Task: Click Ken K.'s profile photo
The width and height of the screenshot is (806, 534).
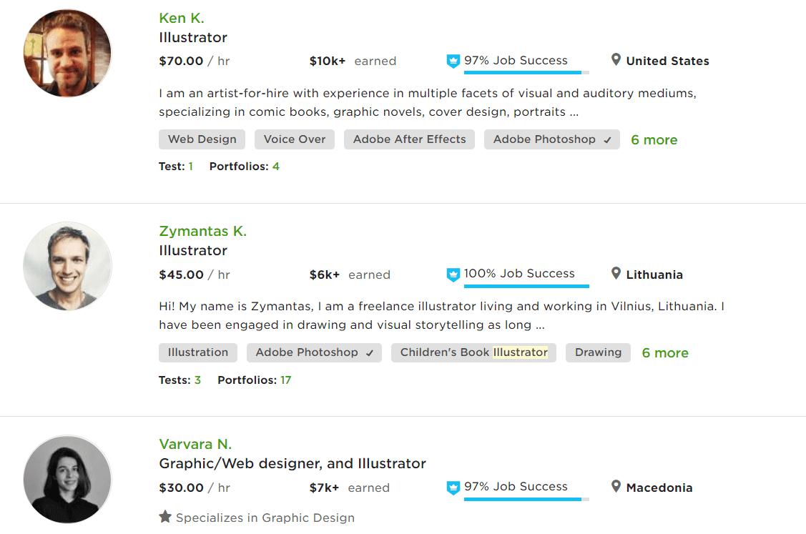Action: click(67, 53)
